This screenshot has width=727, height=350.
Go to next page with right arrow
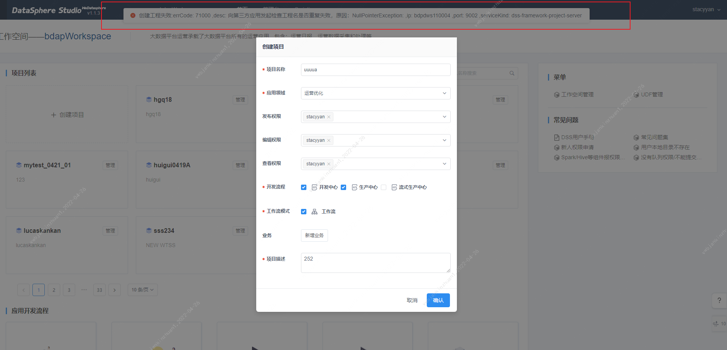coord(115,290)
